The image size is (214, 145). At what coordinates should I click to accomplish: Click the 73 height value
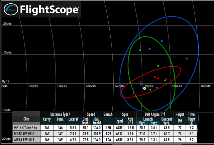pyautogui.click(x=180, y=134)
